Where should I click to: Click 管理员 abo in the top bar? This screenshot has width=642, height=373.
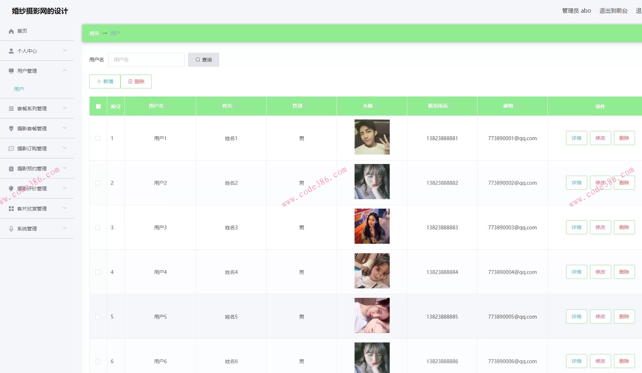pyautogui.click(x=576, y=11)
